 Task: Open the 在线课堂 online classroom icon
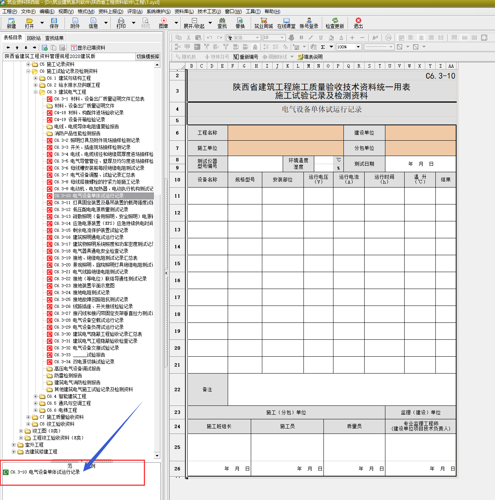286,23
